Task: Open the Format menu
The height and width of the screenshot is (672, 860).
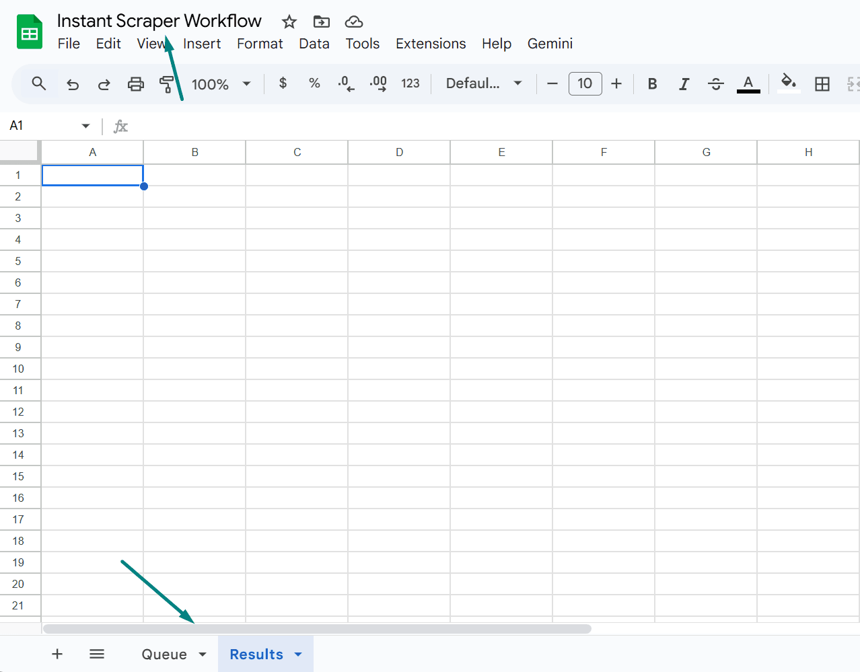Action: (260, 44)
